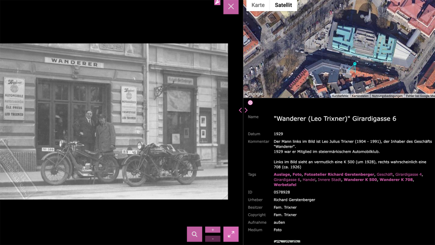
Task: Open the Girardigasse 4 tag
Action: coord(408,174)
